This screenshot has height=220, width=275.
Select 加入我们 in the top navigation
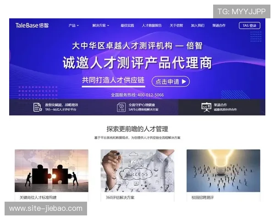click(198, 26)
